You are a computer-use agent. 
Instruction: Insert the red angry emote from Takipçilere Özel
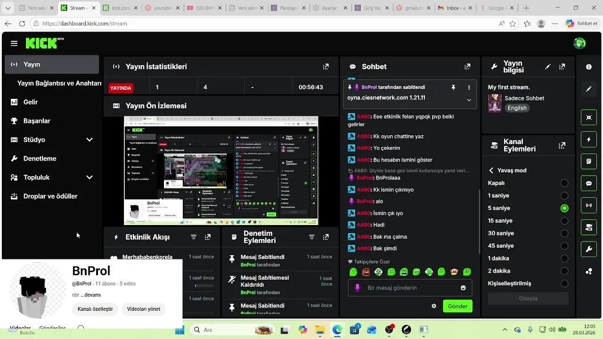(366, 272)
